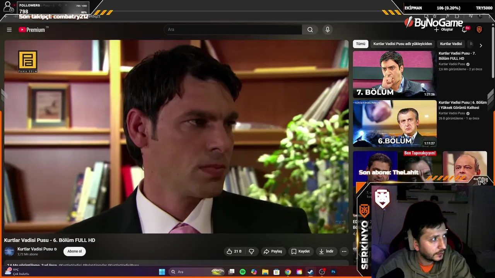Image resolution: width=495 pixels, height=278 pixels.
Task: Select 'Kurtlar Vadisi Pusu adlı yükleyiciden' chip
Action: [403, 44]
